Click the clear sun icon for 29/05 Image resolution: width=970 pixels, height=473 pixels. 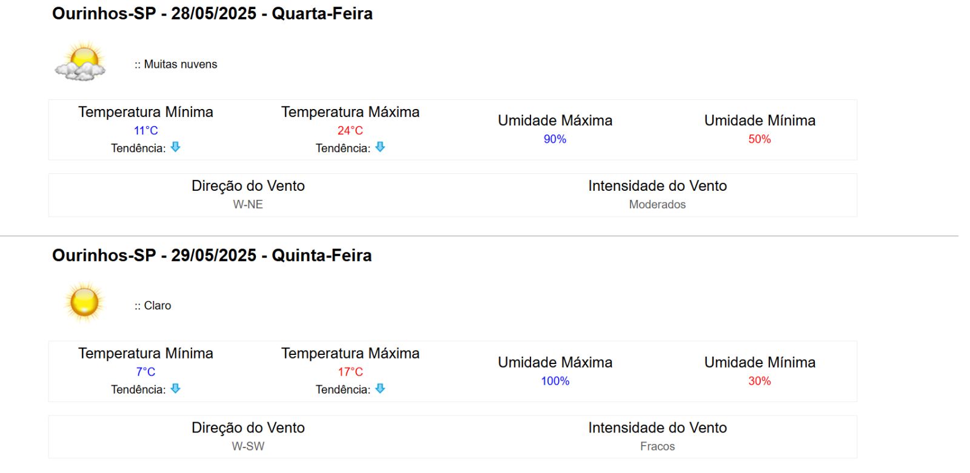84,302
